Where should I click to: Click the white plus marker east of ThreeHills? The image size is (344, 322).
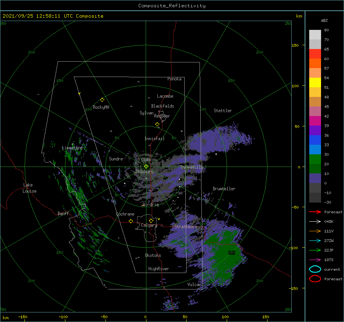coord(216,154)
